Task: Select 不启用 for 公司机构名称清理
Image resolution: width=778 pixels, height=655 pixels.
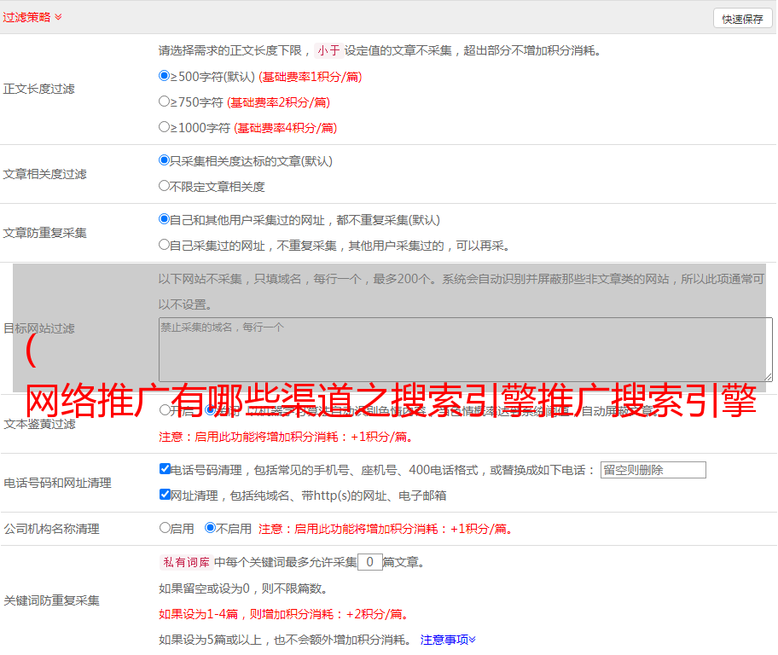Action: coord(210,528)
